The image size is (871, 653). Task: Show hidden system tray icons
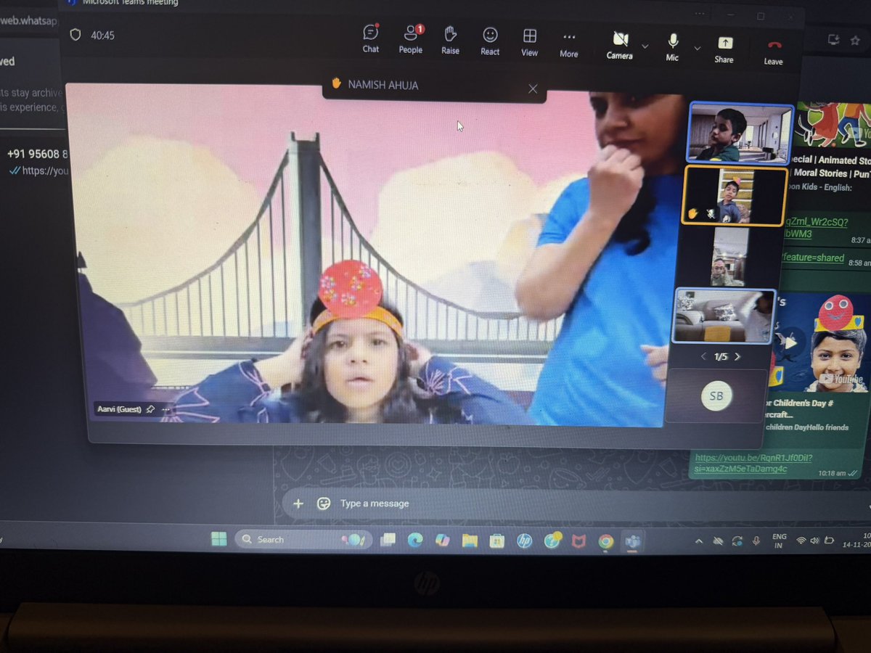tap(698, 541)
